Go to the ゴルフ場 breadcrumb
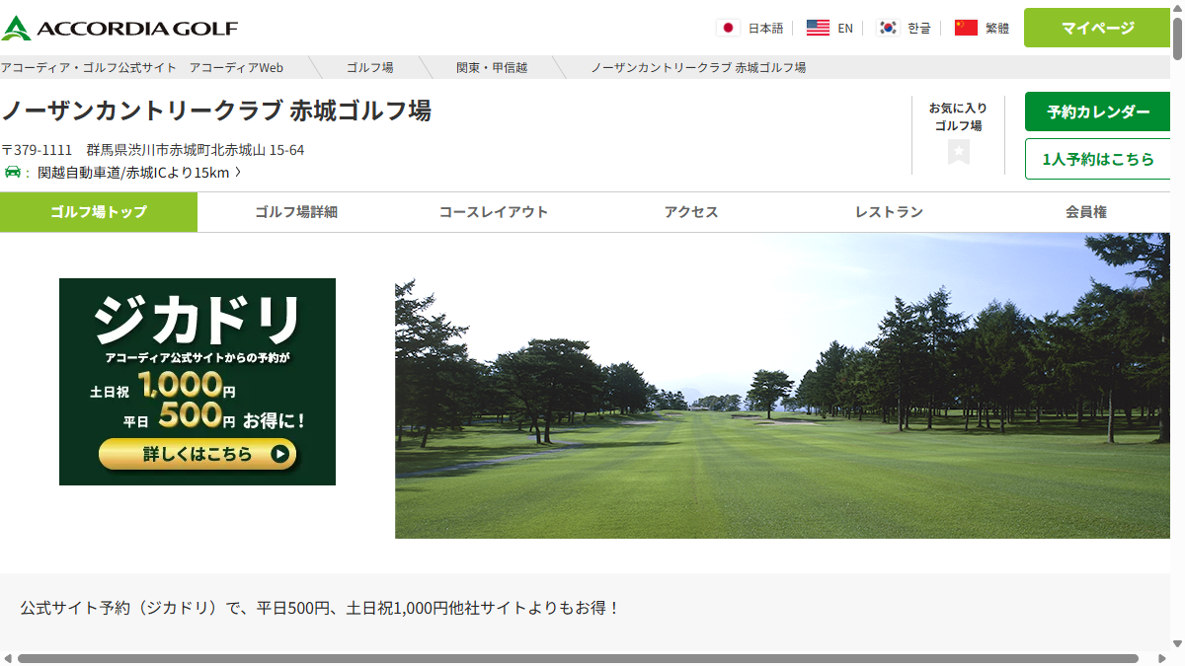The height and width of the screenshot is (666, 1185). 369,67
